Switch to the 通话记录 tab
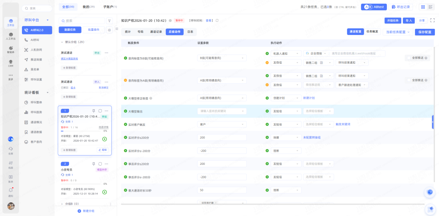 [x=156, y=32]
